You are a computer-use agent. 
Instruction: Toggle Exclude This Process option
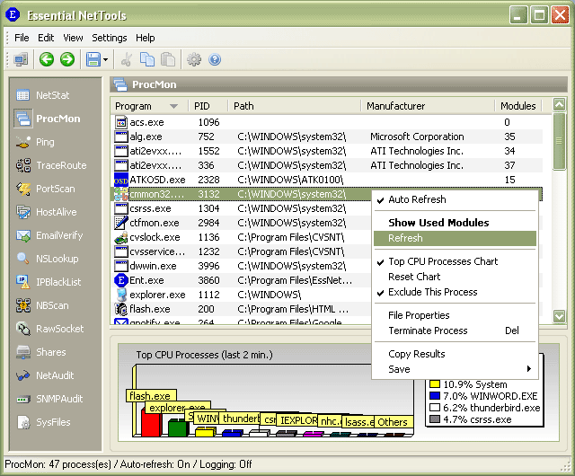[455, 292]
